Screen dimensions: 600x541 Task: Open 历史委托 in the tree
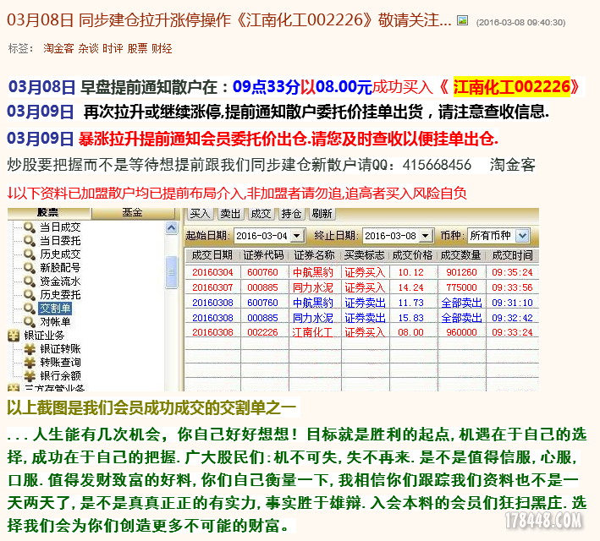click(x=60, y=294)
